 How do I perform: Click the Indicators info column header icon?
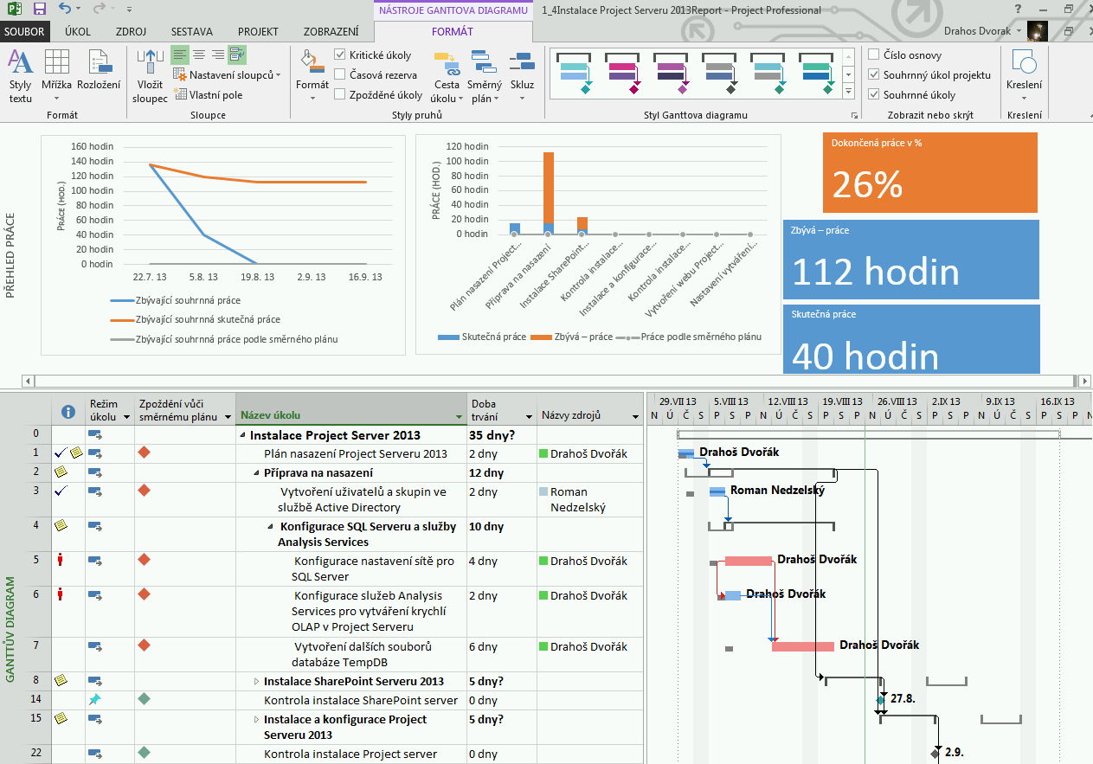(68, 411)
